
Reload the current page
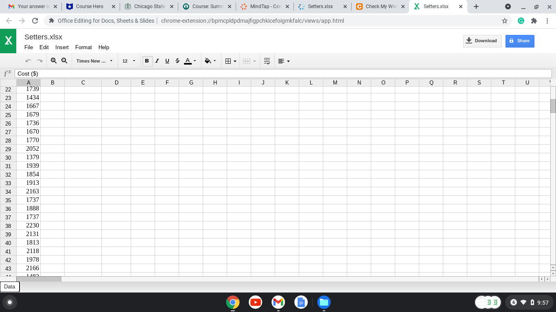[x=35, y=21]
